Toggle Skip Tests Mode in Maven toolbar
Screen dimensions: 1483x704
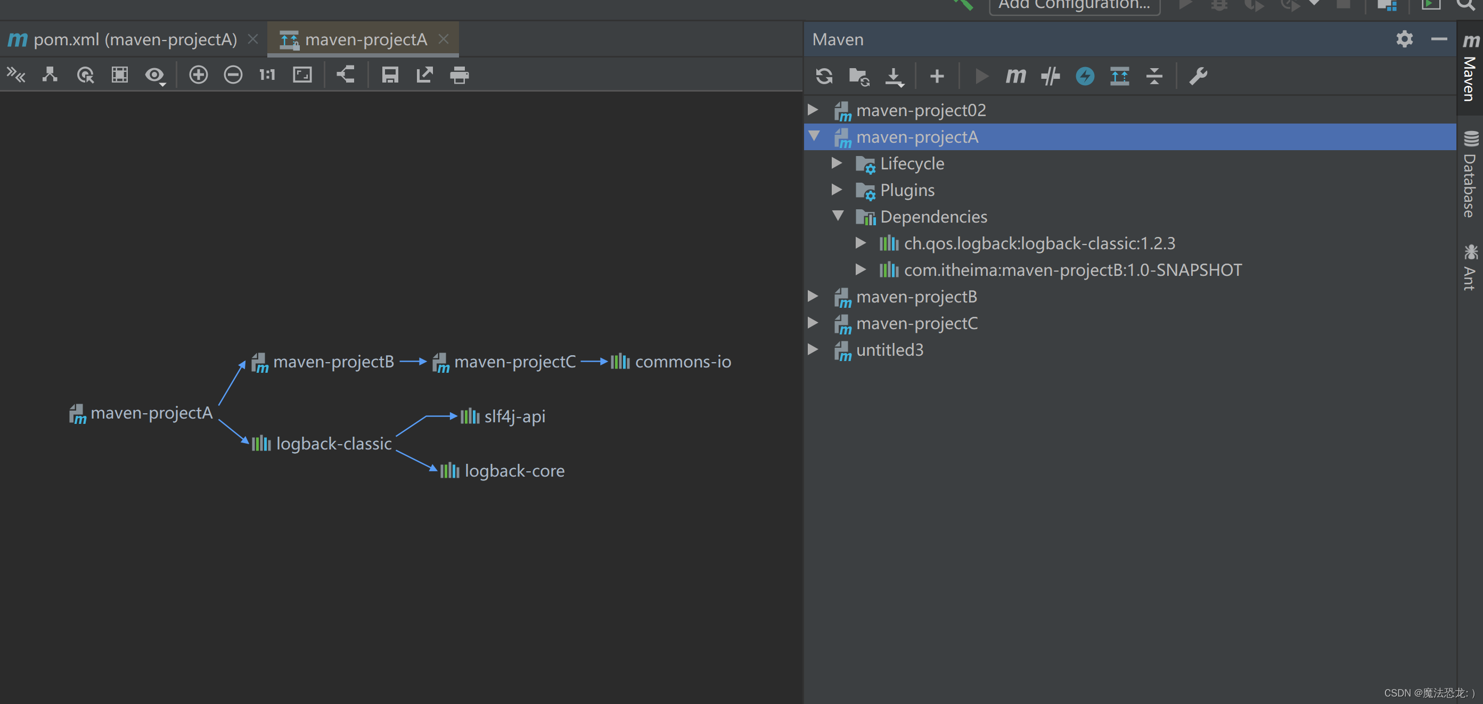1085,76
